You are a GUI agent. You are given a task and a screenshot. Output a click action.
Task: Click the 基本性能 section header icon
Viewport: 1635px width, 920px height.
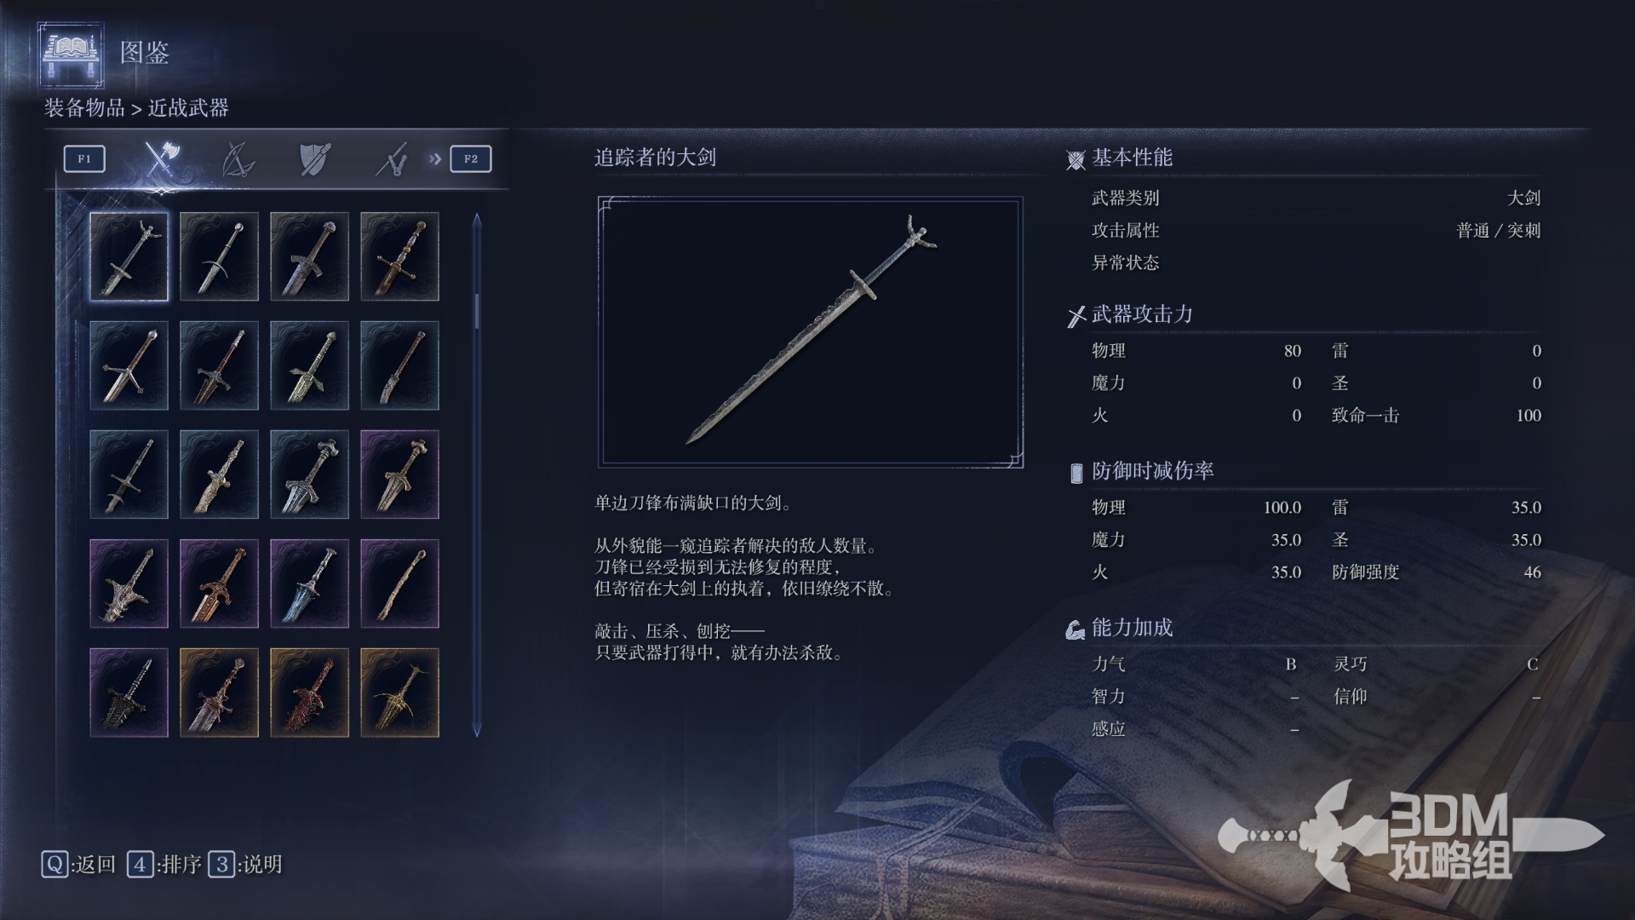[x=1076, y=159]
